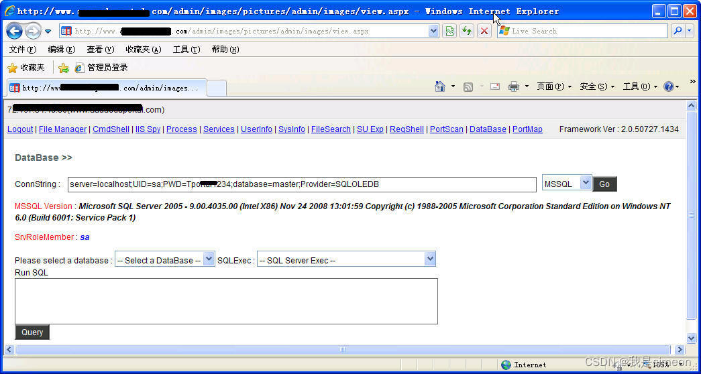This screenshot has width=701, height=374.
Task: Open the 页面(P) command bar menu
Action: (x=554, y=86)
